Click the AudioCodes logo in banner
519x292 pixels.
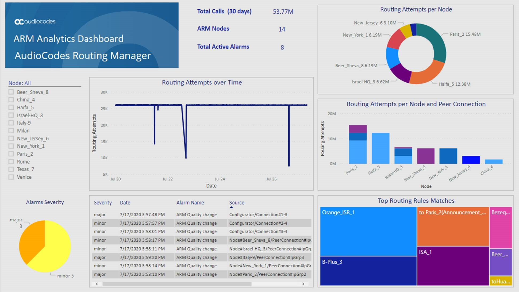tap(35, 22)
